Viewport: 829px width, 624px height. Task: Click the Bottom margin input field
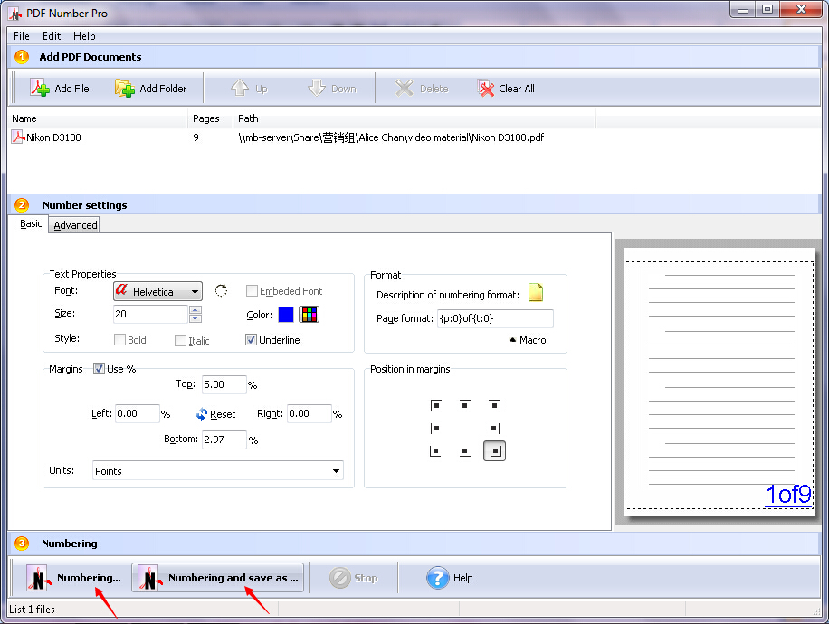(x=224, y=440)
